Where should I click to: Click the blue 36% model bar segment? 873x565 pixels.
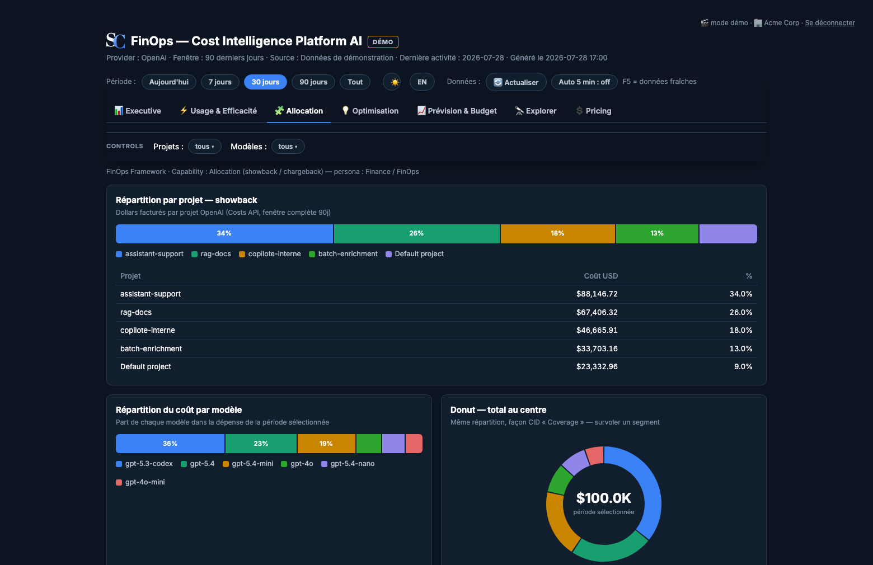(x=170, y=444)
